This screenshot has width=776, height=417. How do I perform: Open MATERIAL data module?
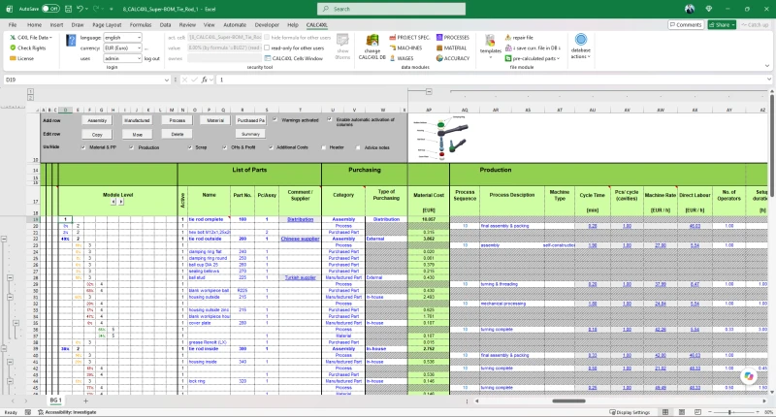click(451, 48)
